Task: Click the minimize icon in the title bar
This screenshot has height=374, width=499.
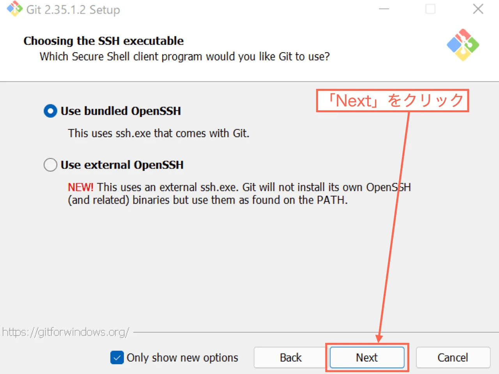Action: pos(384,9)
